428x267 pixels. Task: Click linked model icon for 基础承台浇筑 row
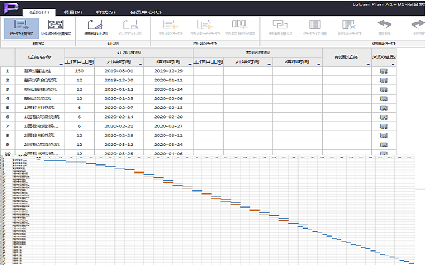tap(384, 81)
